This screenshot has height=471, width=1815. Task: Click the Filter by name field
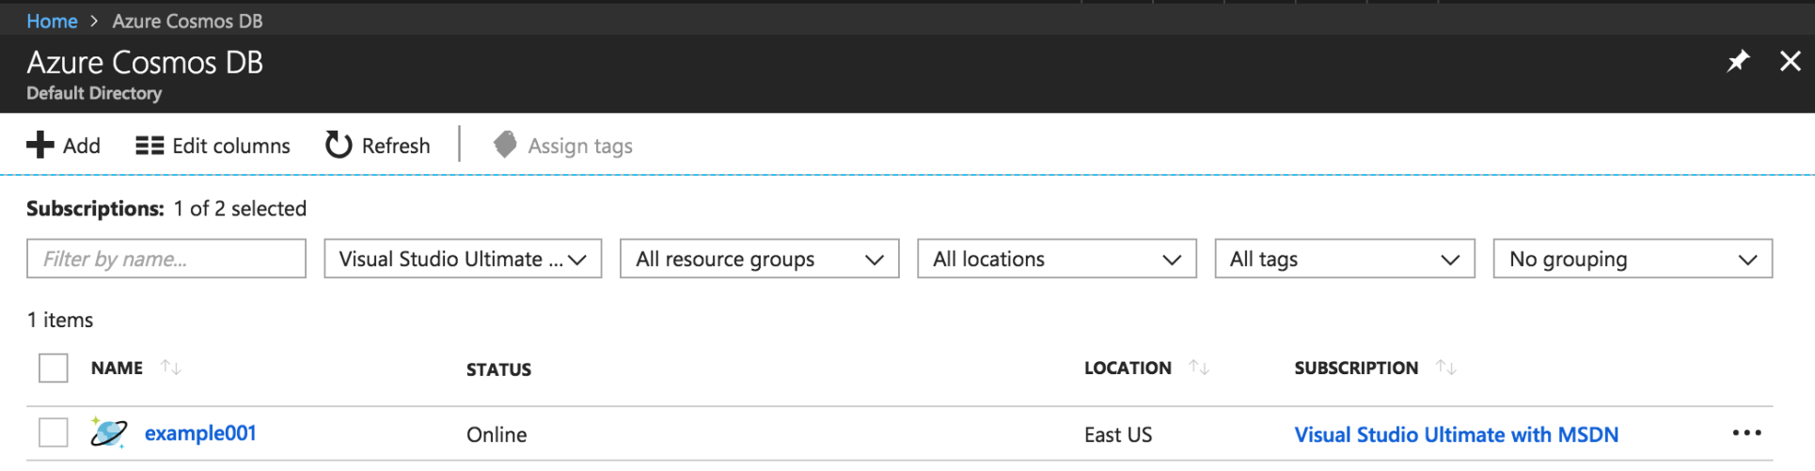(166, 259)
